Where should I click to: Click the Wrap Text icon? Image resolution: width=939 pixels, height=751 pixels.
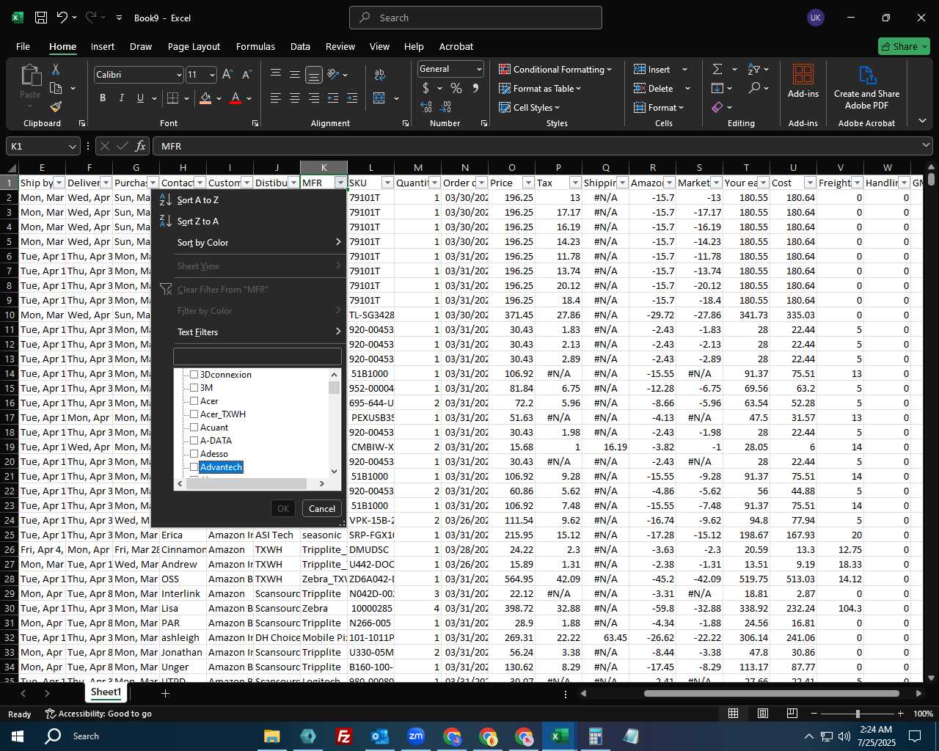coord(380,75)
